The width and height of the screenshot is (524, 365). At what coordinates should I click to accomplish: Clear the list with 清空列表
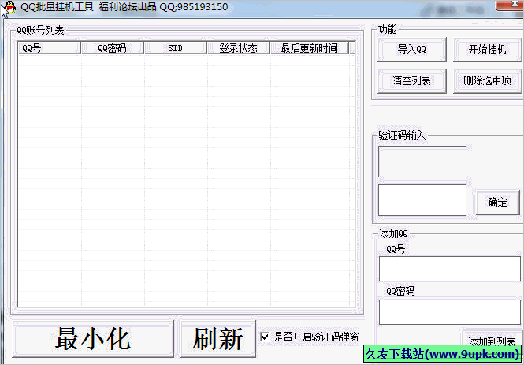coord(411,81)
